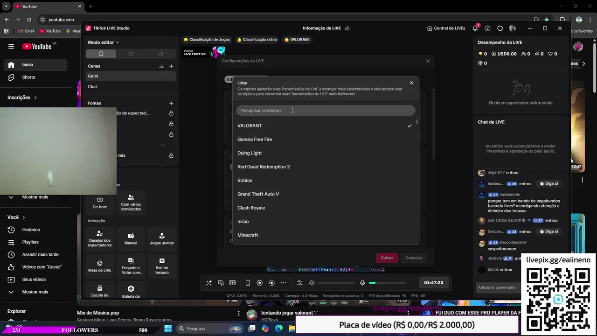This screenshot has width=597, height=336.
Task: Open the Co-host tool
Action: point(100,203)
